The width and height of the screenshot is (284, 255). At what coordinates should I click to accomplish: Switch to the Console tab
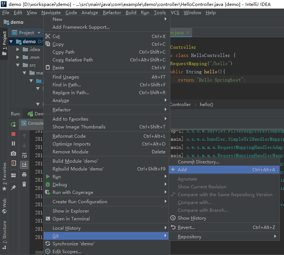pyautogui.click(x=32, y=123)
